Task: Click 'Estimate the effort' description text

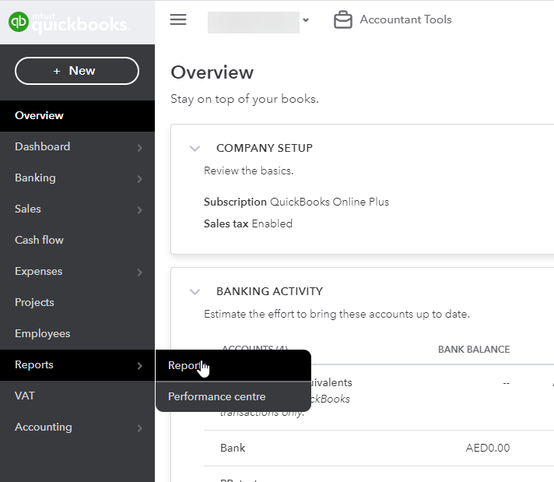Action: (337, 314)
